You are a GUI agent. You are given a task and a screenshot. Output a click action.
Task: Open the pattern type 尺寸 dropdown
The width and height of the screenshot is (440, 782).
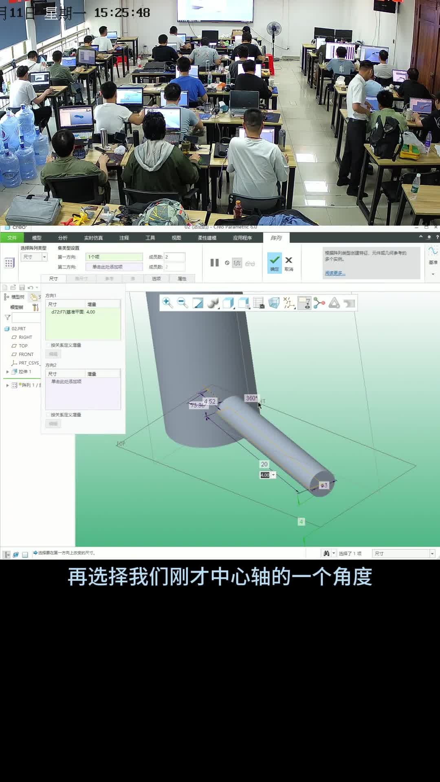34,257
